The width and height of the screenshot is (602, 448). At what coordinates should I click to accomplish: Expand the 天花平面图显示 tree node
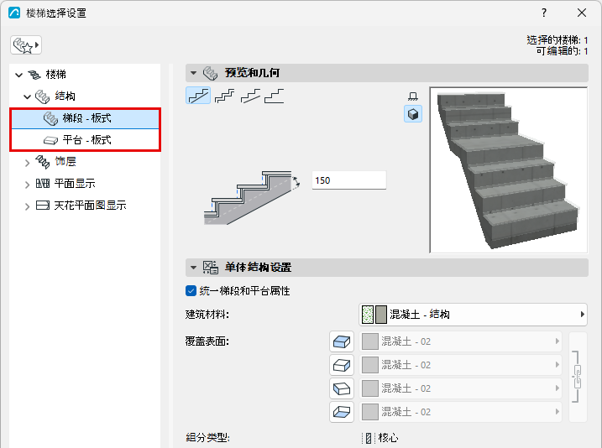pyautogui.click(x=27, y=206)
